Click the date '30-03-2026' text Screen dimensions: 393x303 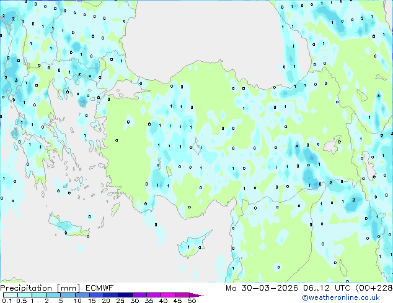tap(270, 288)
